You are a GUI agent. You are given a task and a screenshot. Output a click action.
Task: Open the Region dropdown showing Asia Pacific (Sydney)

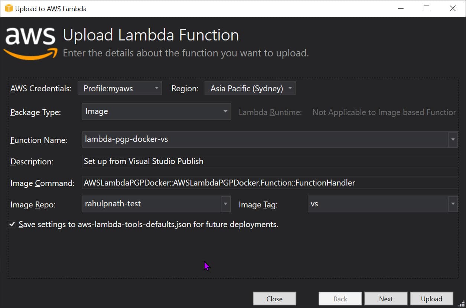[250, 88]
